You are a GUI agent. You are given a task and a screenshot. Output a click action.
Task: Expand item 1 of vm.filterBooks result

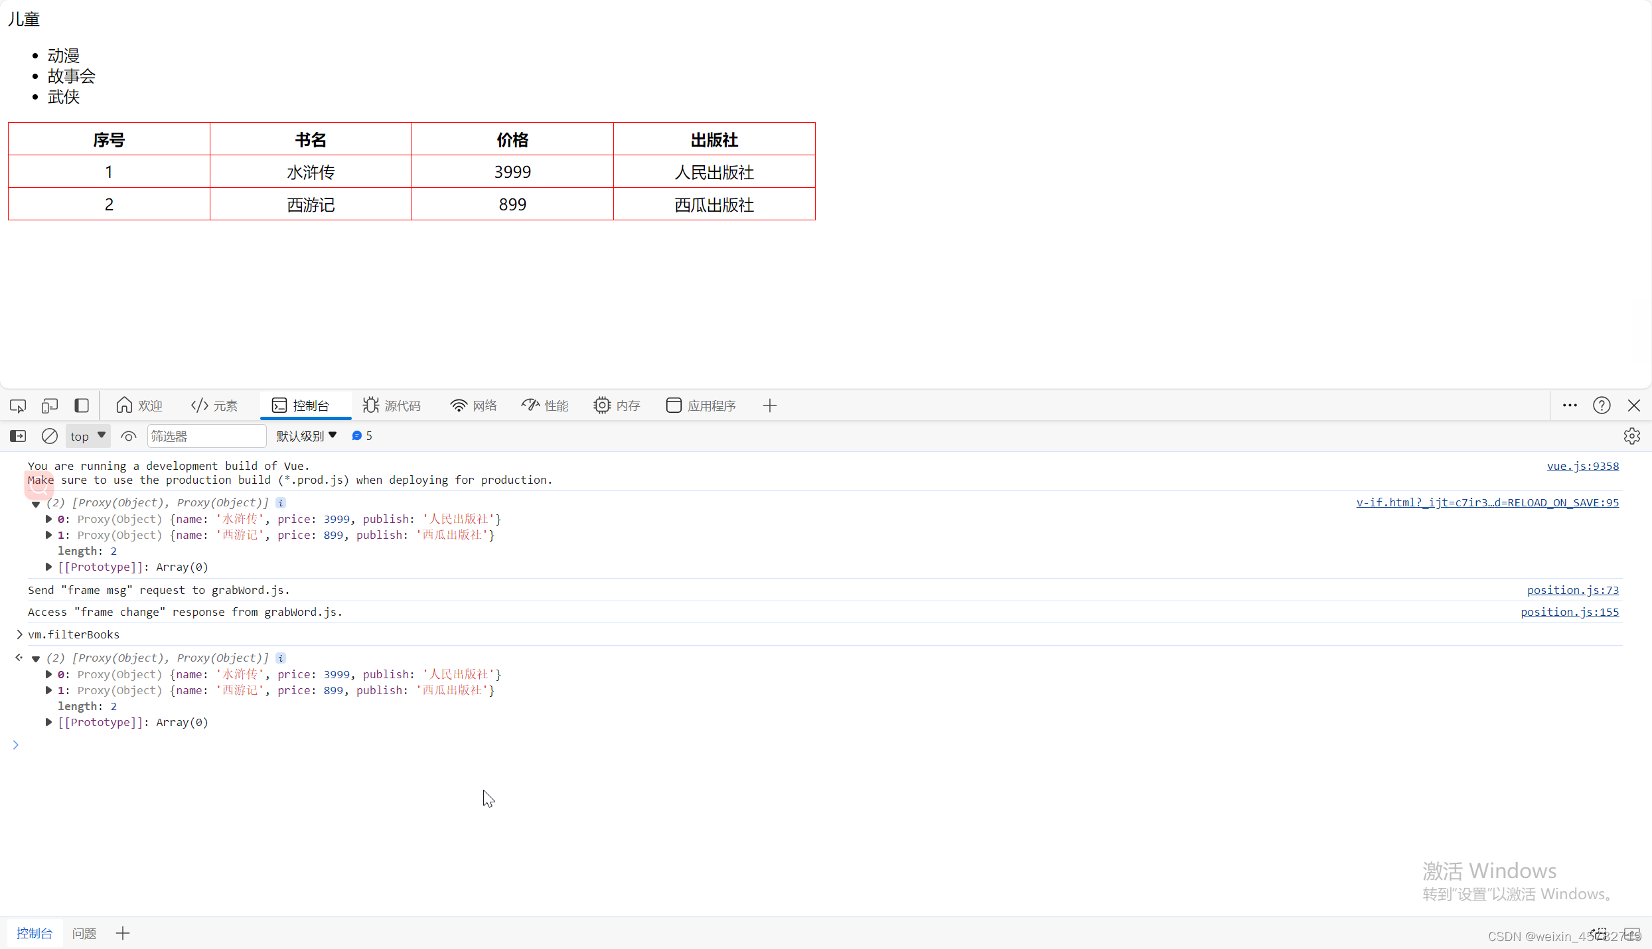coord(48,690)
